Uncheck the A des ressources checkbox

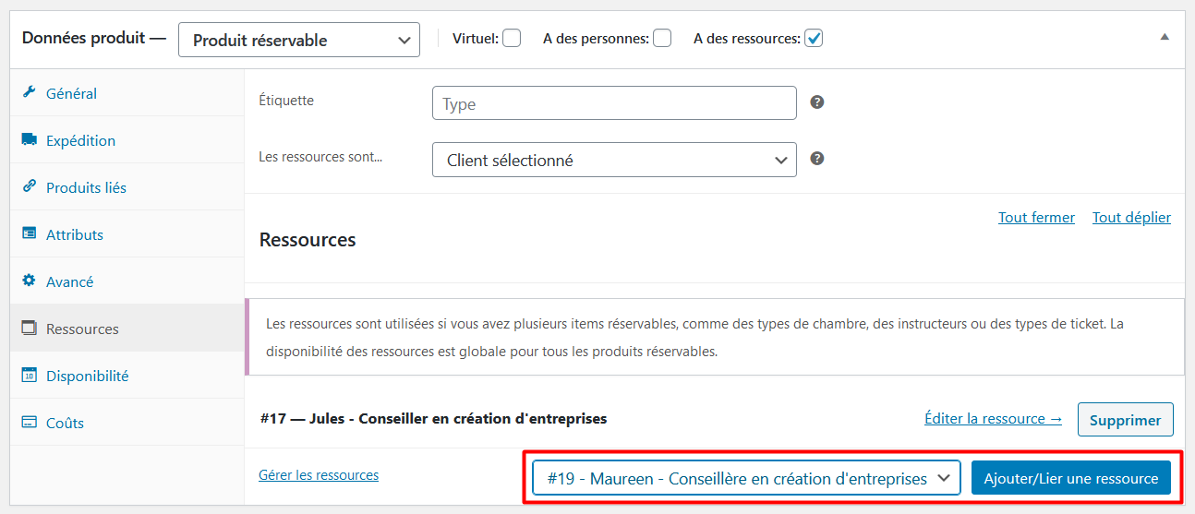(x=814, y=39)
